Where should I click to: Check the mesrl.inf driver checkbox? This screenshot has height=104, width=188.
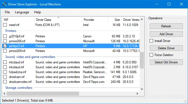[5, 25]
